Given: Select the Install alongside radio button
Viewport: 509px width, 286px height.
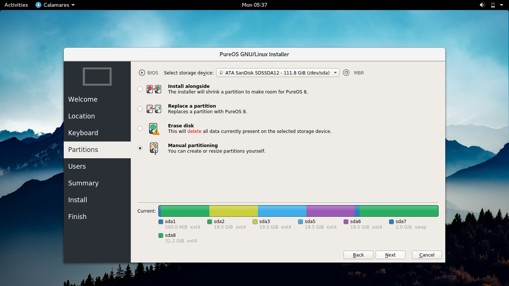Looking at the screenshot, I should coord(140,89).
